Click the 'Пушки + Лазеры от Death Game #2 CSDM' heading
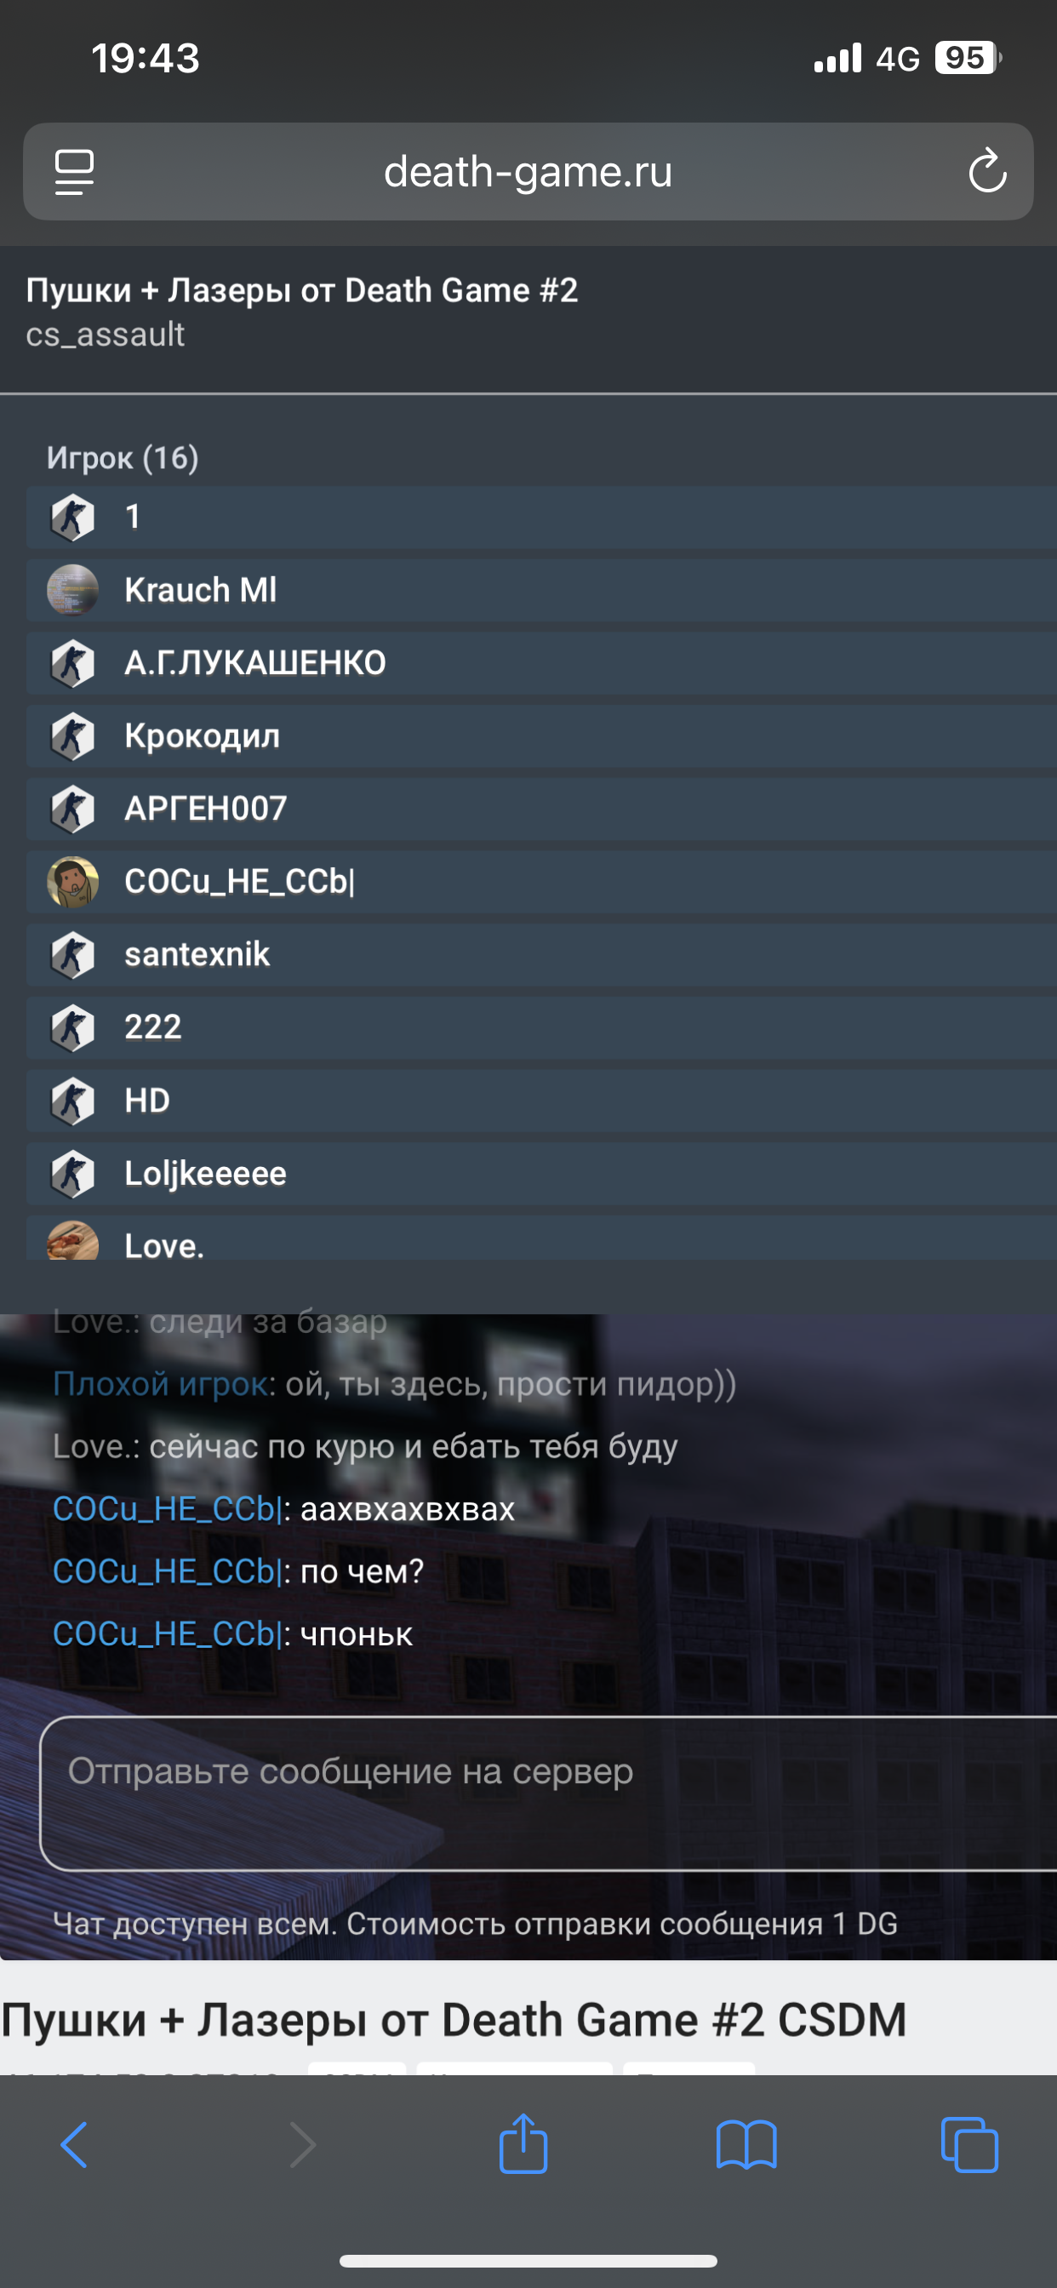1057x2288 pixels. point(454,2019)
